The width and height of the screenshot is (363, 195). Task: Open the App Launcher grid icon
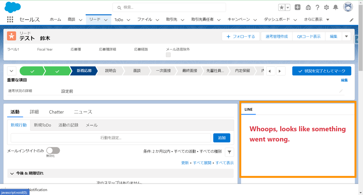tap(10, 19)
